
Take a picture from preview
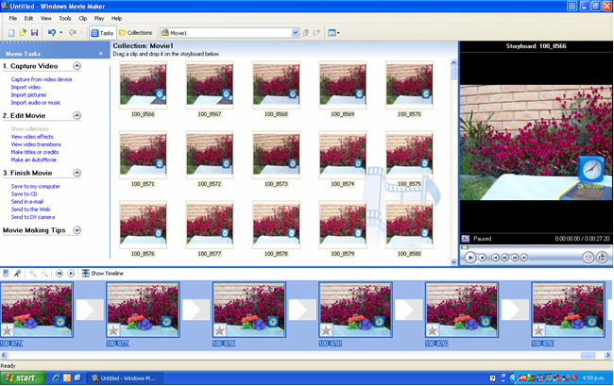(603, 258)
